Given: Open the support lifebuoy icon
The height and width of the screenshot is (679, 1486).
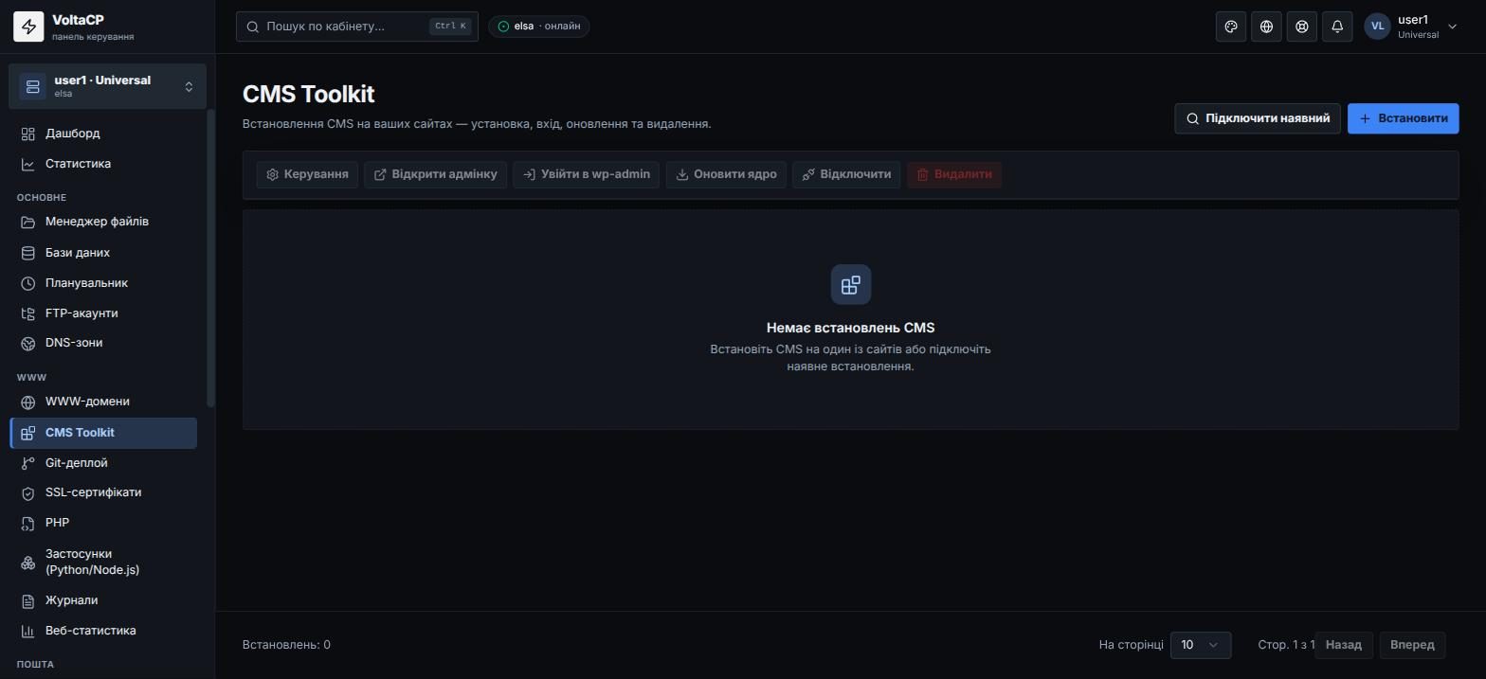Looking at the screenshot, I should 1302,27.
